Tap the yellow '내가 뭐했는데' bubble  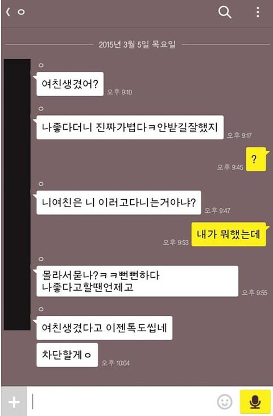click(x=229, y=234)
